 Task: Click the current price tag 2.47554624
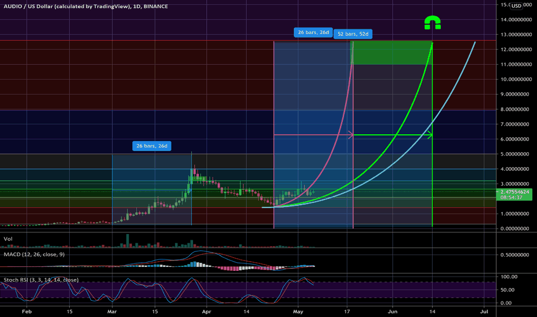pos(514,192)
